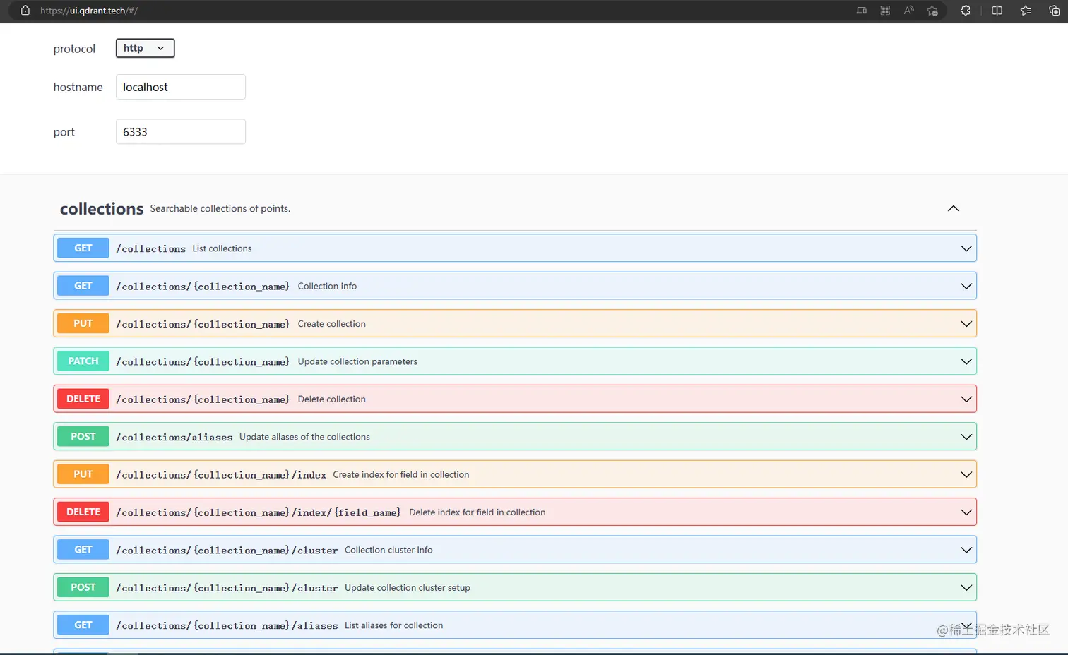Toggle the split screen icon
The image size is (1068, 655).
click(x=997, y=11)
